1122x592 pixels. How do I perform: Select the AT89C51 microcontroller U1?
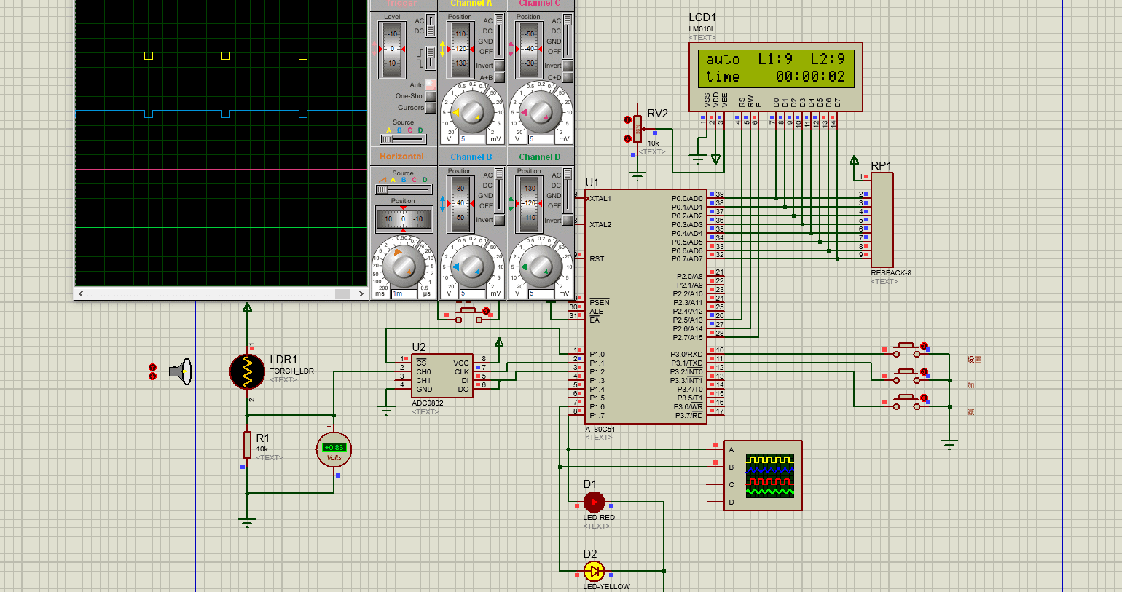645,307
